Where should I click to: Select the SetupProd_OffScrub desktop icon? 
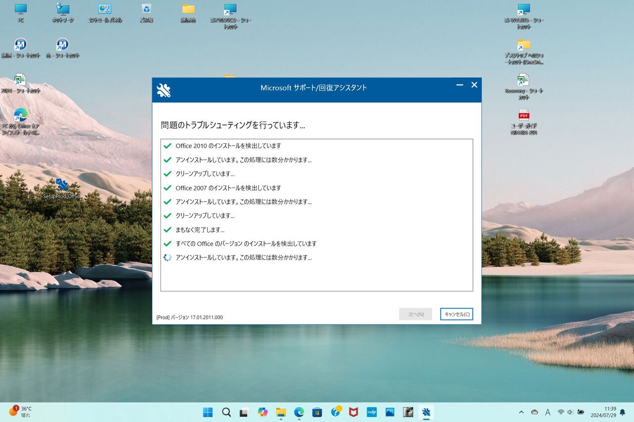coord(62,188)
